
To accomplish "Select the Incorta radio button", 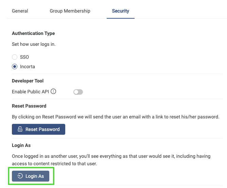I will [x=15, y=67].
